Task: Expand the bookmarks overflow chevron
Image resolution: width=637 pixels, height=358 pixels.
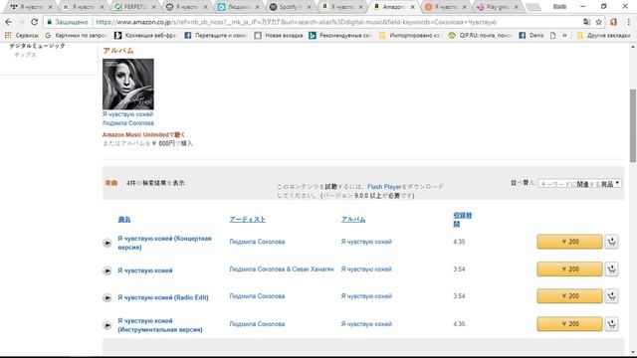Action: click(x=564, y=36)
